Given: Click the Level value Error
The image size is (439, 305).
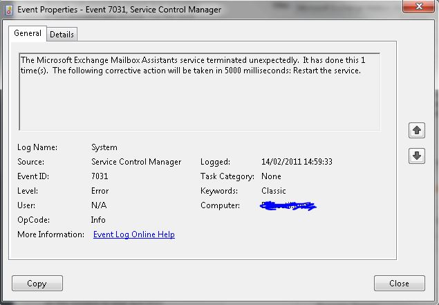Looking at the screenshot, I should click(x=100, y=191).
